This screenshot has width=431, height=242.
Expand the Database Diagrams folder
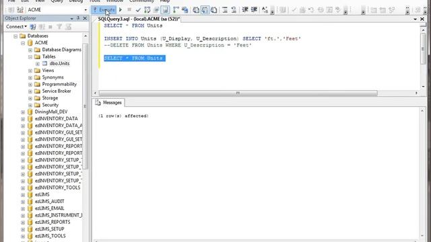[30, 50]
